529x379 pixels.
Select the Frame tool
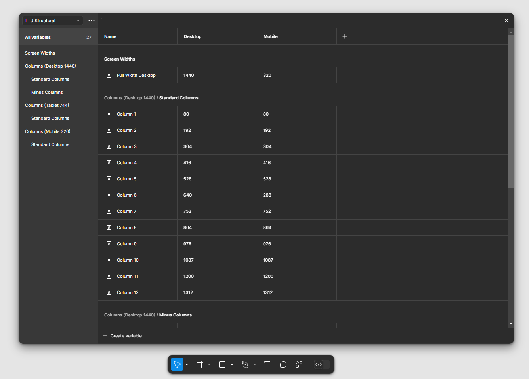(200, 364)
